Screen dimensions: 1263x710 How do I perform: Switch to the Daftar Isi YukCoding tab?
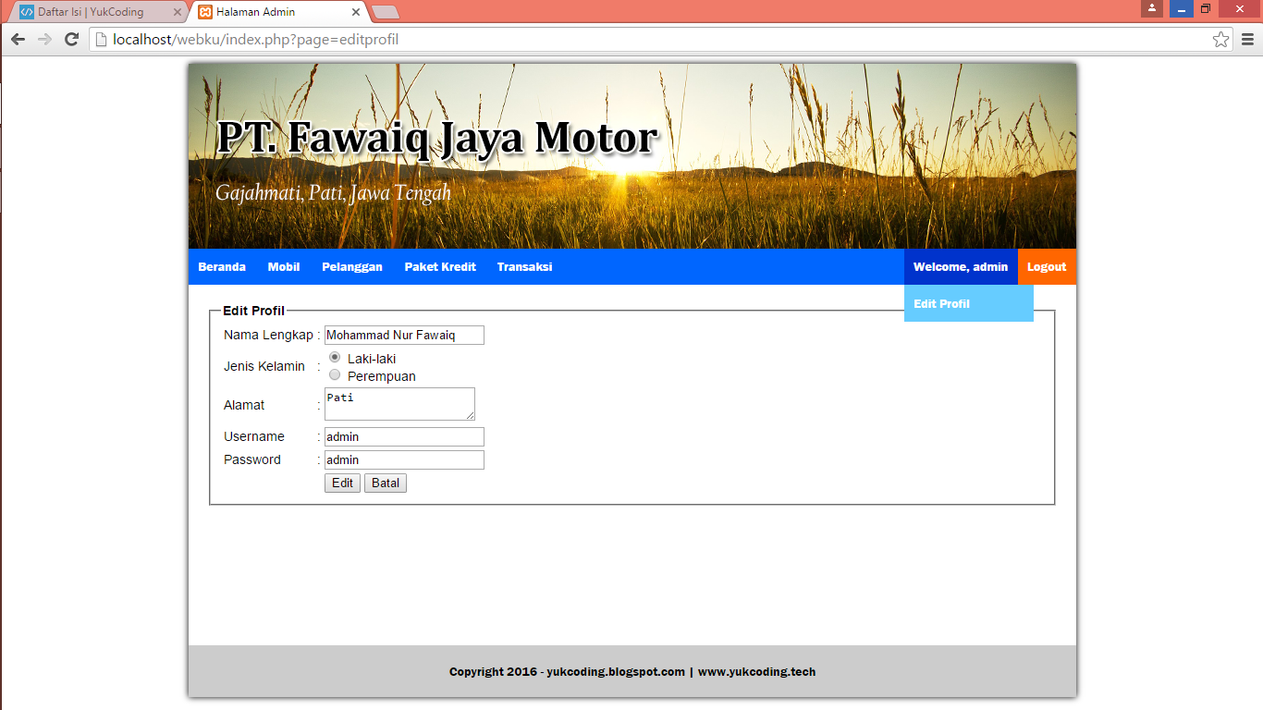(92, 12)
